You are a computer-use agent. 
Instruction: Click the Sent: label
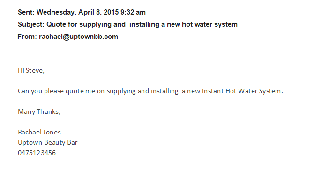pos(26,12)
